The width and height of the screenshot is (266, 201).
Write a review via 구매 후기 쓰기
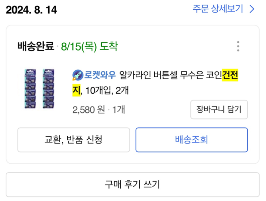point(132,184)
